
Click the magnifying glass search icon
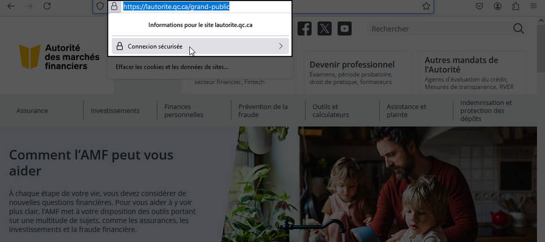pos(518,29)
